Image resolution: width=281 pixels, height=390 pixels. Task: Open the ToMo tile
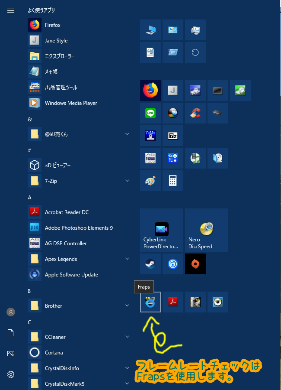(x=150, y=136)
